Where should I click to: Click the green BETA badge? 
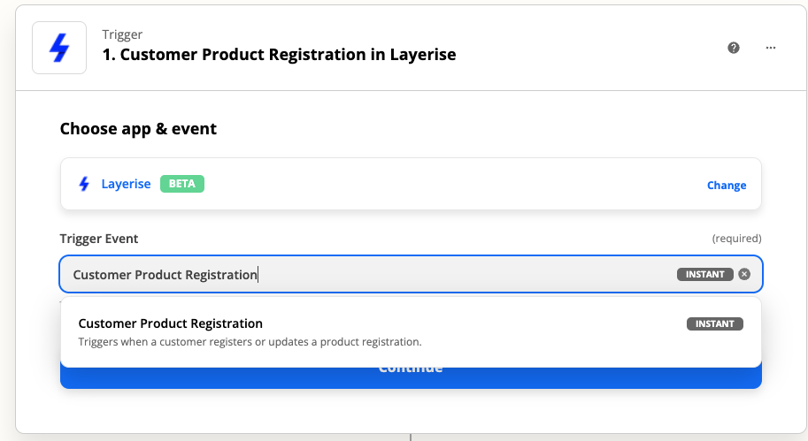pyautogui.click(x=182, y=185)
